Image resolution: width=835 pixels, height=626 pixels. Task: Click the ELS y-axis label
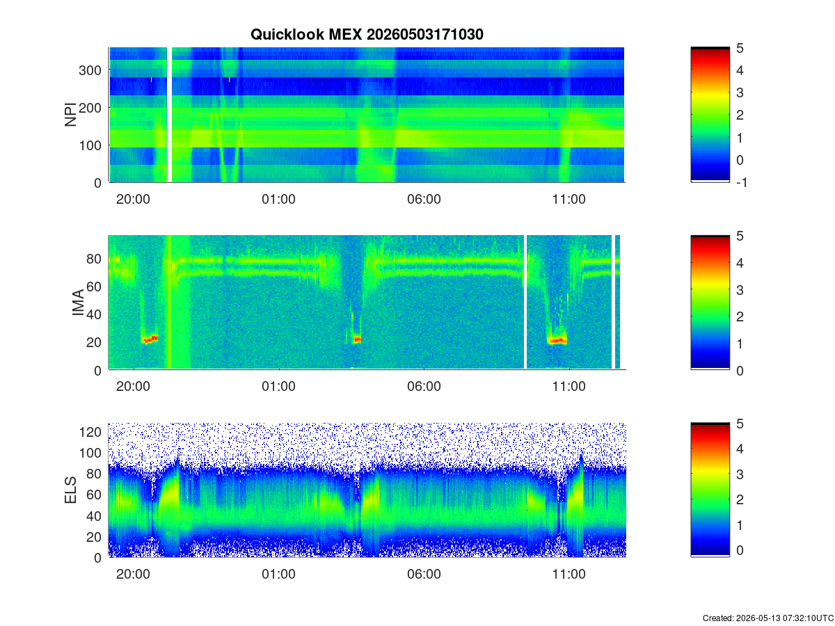click(x=71, y=490)
